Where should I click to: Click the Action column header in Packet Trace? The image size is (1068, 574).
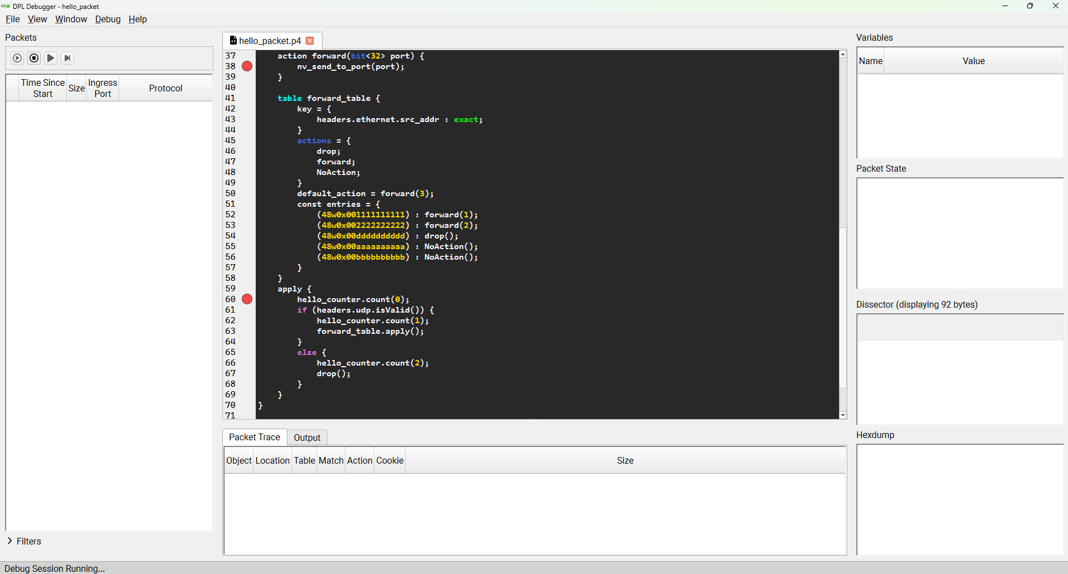coord(359,460)
